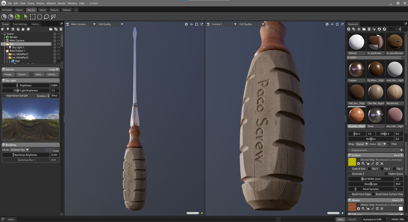Disable the Filter checkbox
Image resolution: width=408 pixels, height=222 pixels.
(x=389, y=144)
